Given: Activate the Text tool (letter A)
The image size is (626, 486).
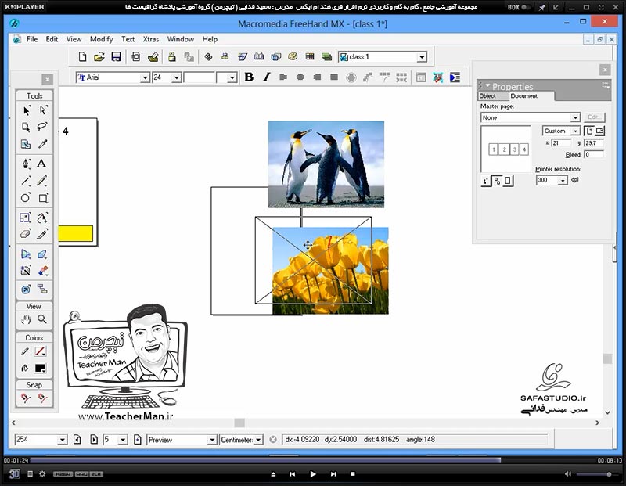Looking at the screenshot, I should coord(41,164).
